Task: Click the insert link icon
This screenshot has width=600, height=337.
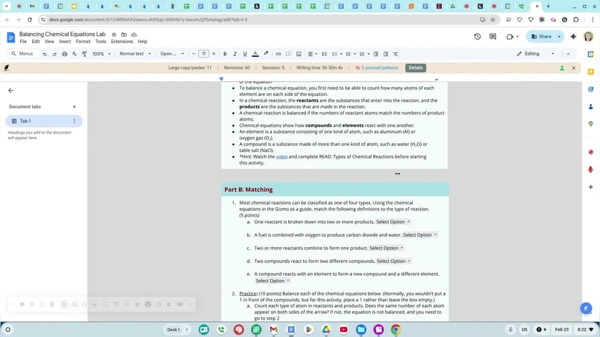Action: 278,54
